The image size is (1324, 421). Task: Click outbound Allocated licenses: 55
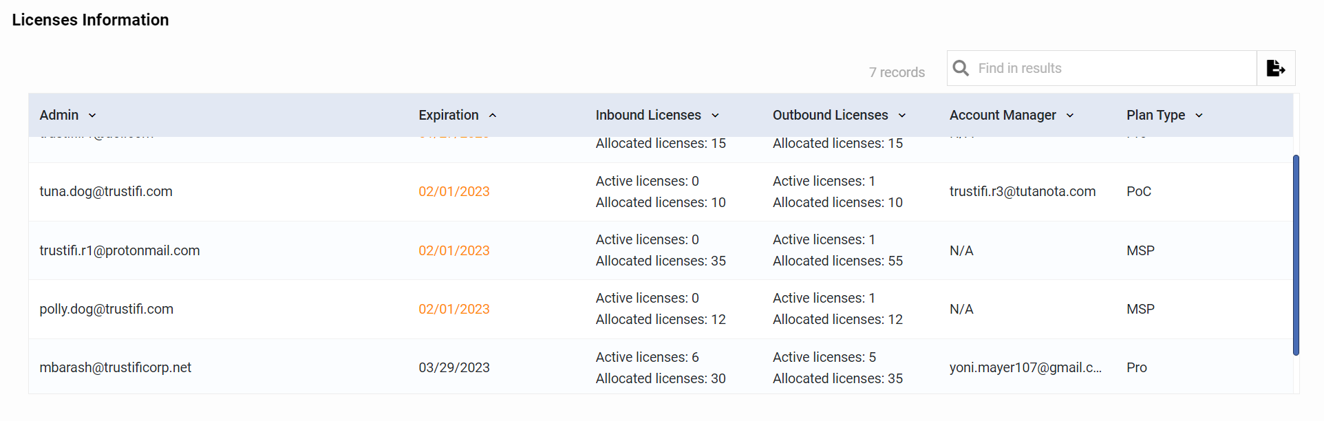point(837,261)
